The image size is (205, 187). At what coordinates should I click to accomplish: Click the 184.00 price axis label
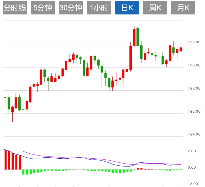pyautogui.click(x=194, y=134)
